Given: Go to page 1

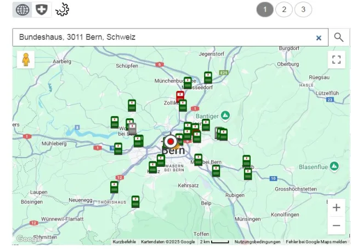Looking at the screenshot, I should (265, 10).
